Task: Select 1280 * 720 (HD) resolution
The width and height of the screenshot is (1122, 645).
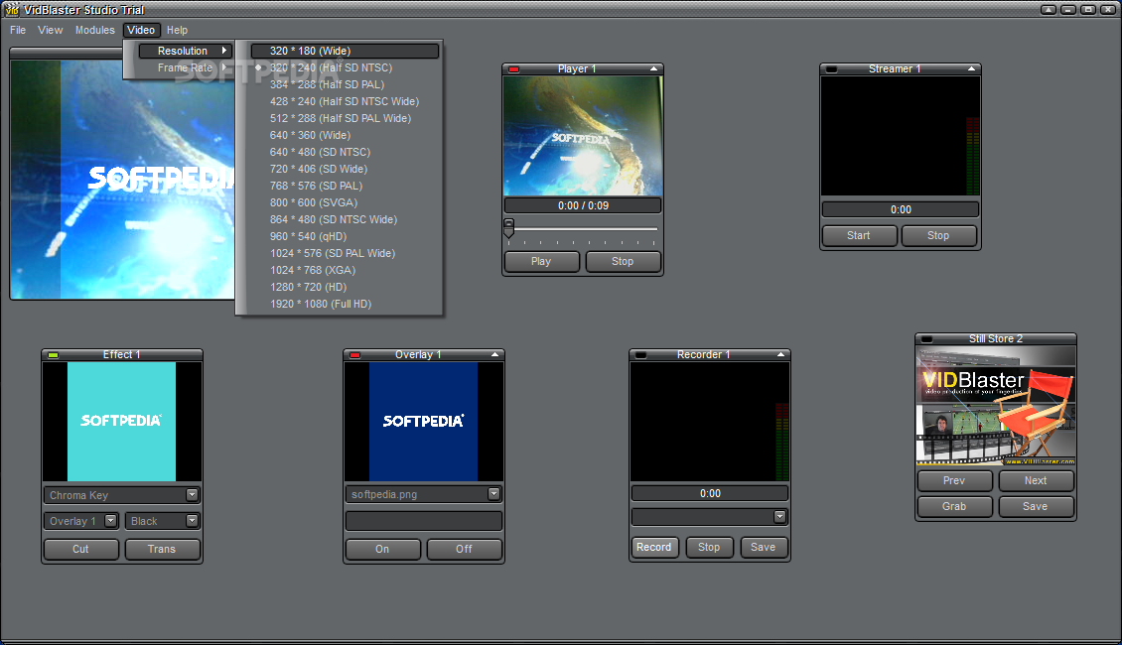Action: (345, 288)
